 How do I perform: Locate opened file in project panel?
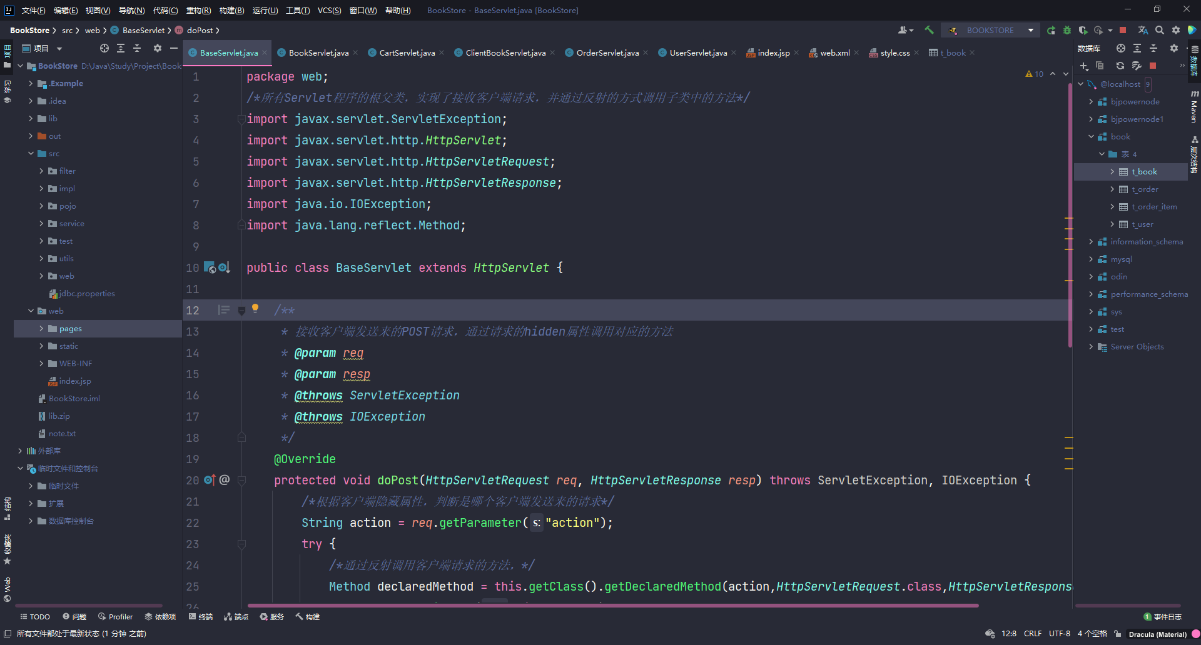[104, 48]
